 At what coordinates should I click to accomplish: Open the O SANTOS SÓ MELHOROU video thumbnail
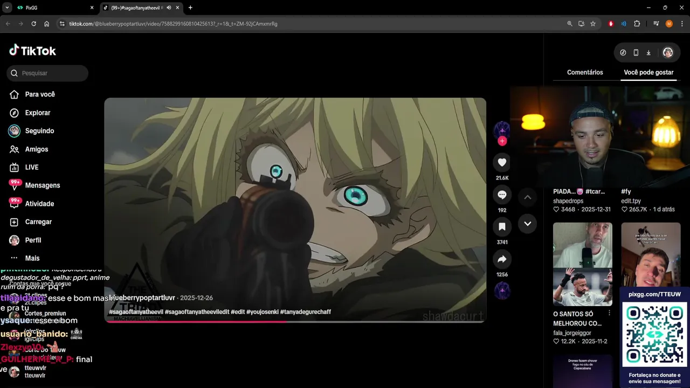tap(583, 264)
